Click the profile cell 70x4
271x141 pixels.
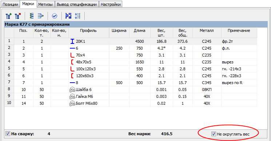pos(89,55)
